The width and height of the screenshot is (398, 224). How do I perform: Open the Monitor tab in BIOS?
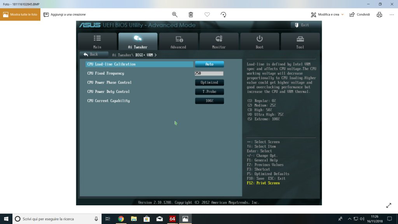tap(219, 42)
